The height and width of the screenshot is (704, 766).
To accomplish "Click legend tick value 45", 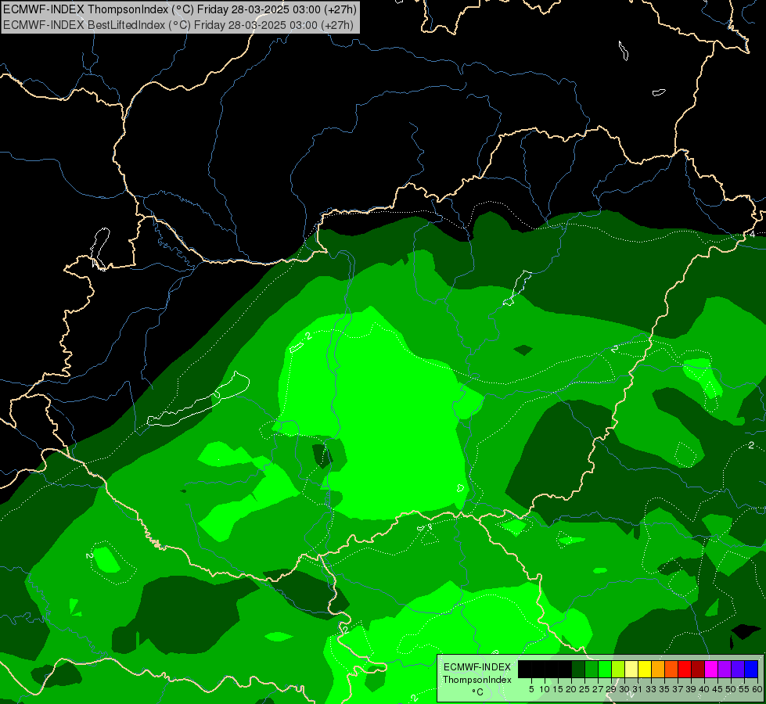I will coord(717,689).
